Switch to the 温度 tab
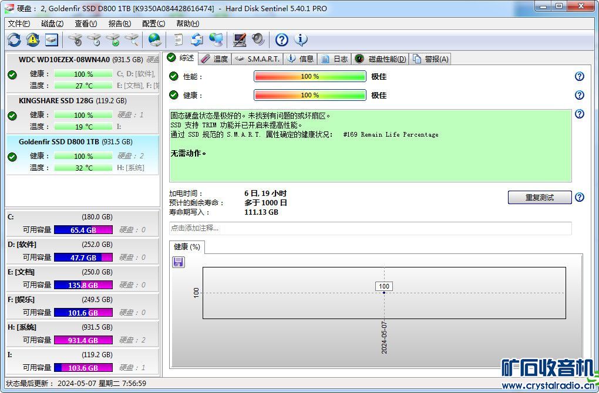This screenshot has width=599, height=393. [x=215, y=59]
